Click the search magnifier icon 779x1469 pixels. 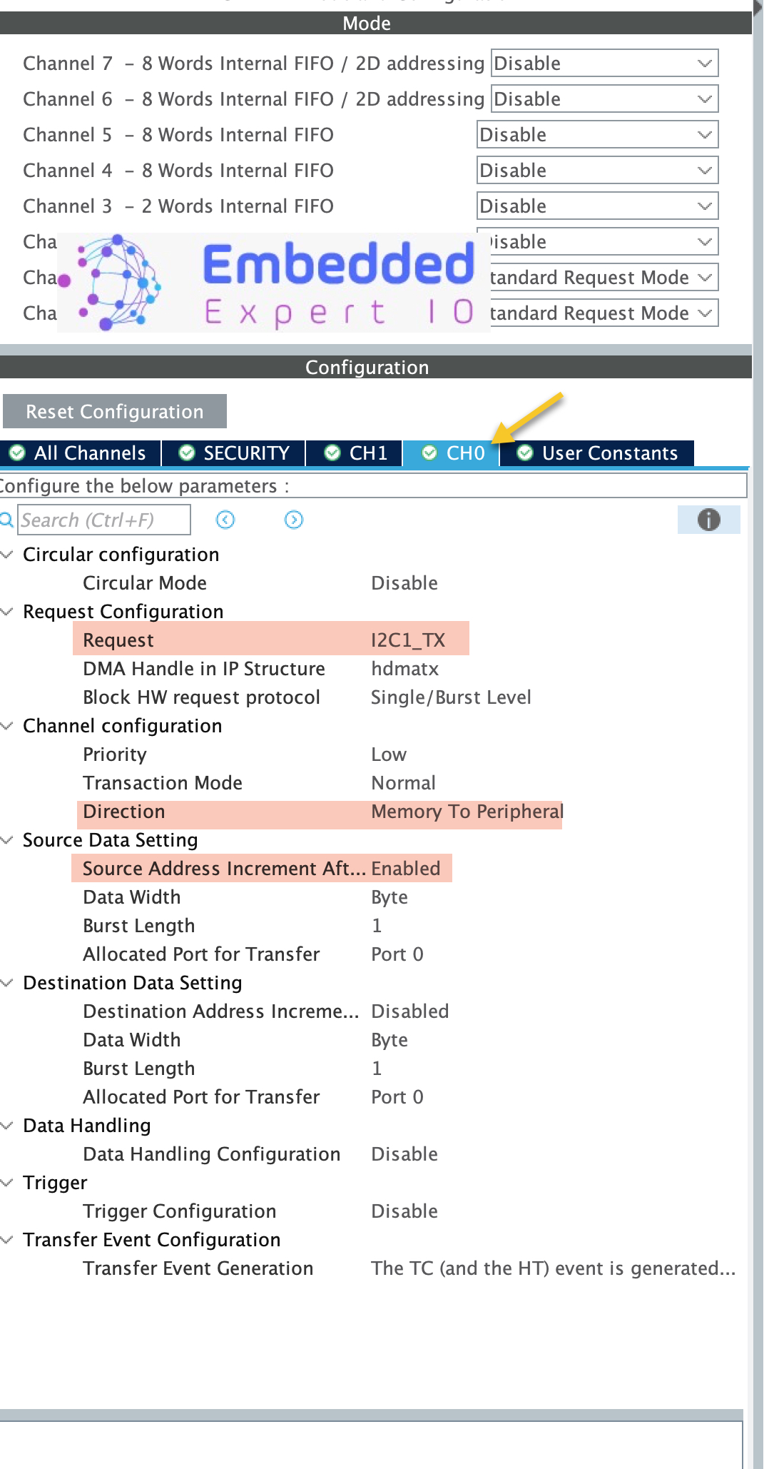pyautogui.click(x=6, y=520)
